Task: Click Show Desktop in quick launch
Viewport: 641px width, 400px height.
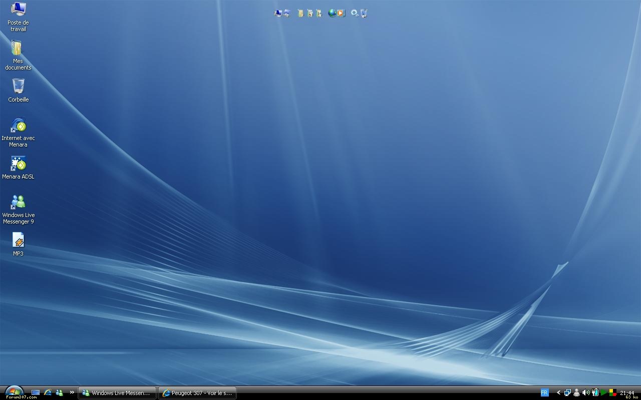Action: click(x=36, y=393)
